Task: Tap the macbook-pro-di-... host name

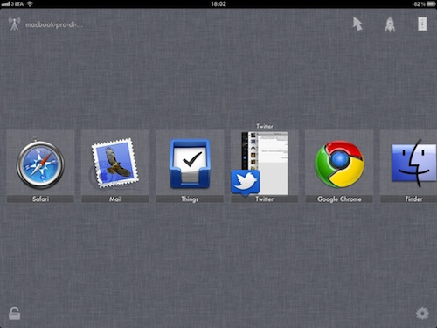Action: (54, 24)
